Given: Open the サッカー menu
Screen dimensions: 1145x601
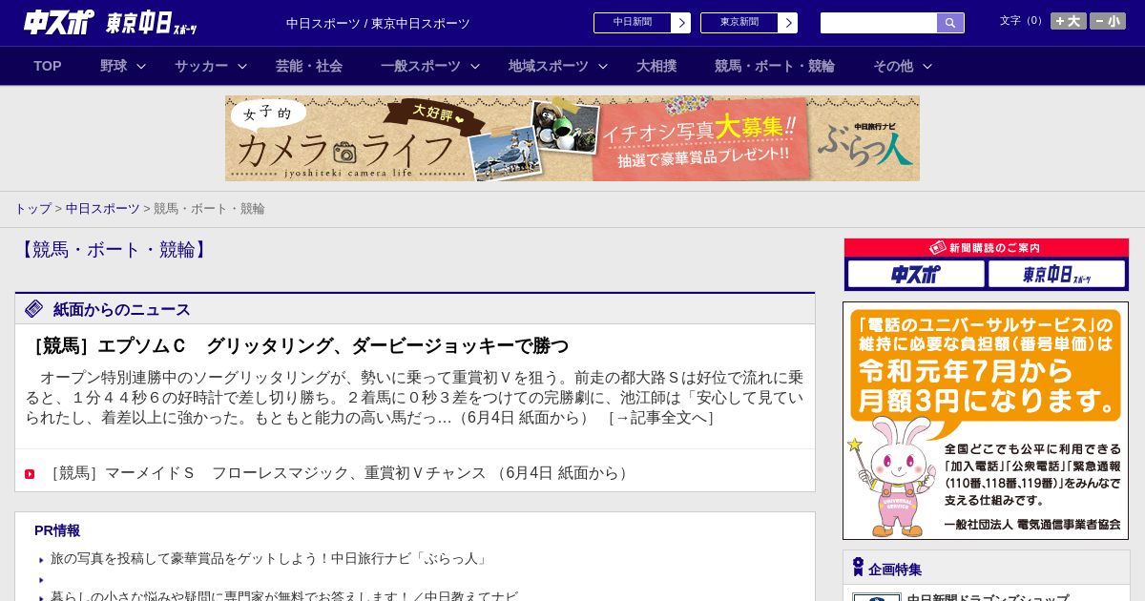Looking at the screenshot, I should coord(201,66).
